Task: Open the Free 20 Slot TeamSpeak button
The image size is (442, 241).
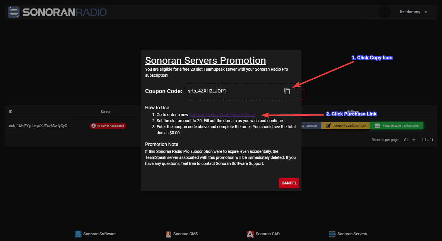Action: click(397, 126)
